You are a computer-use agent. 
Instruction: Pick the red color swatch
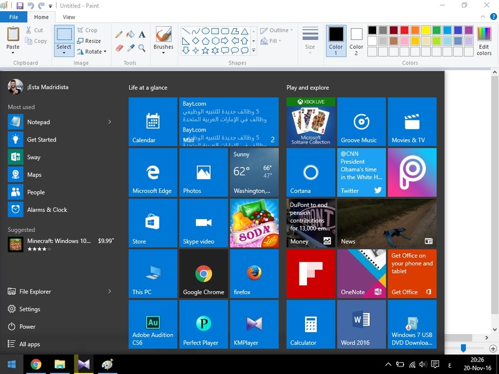click(x=404, y=30)
